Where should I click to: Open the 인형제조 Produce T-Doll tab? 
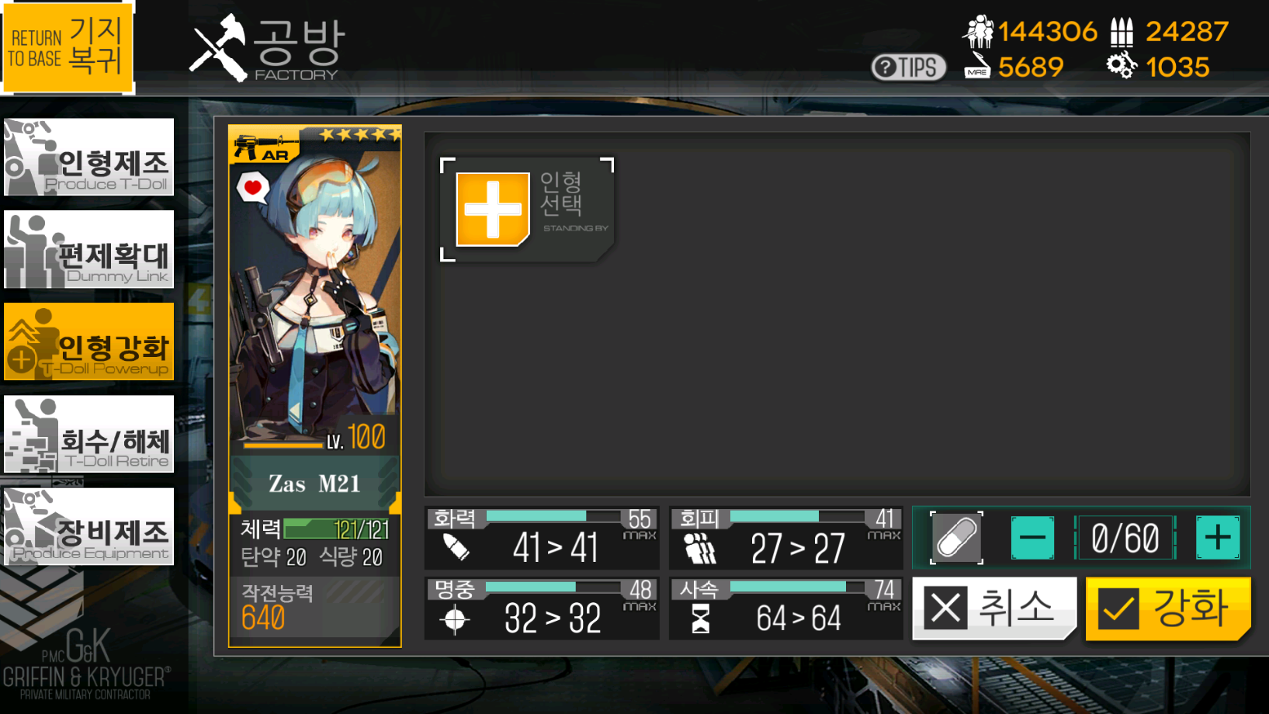(88, 157)
